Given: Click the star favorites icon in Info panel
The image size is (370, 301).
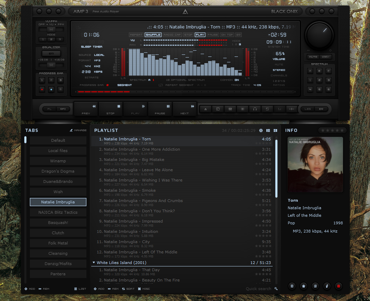Looking at the screenshot, I should [x=304, y=286].
